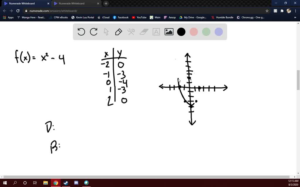Choose the pointer select tool
The image size is (300, 187).
106,32
